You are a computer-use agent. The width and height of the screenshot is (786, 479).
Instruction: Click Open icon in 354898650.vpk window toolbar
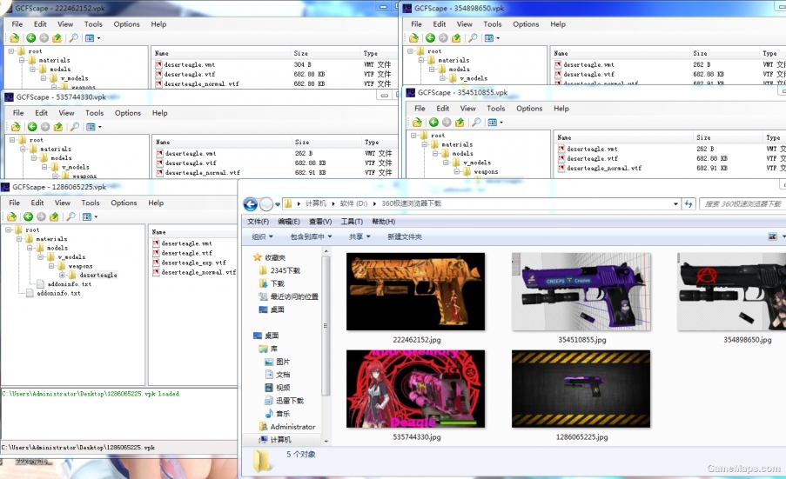pyautogui.click(x=413, y=38)
